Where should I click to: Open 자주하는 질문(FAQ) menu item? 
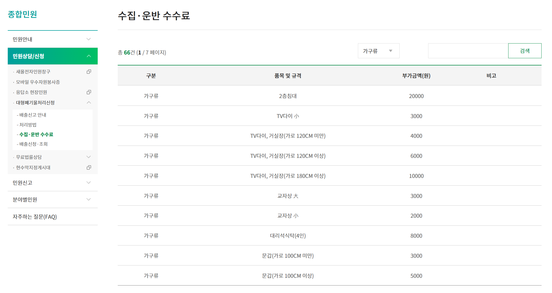pyautogui.click(x=35, y=217)
